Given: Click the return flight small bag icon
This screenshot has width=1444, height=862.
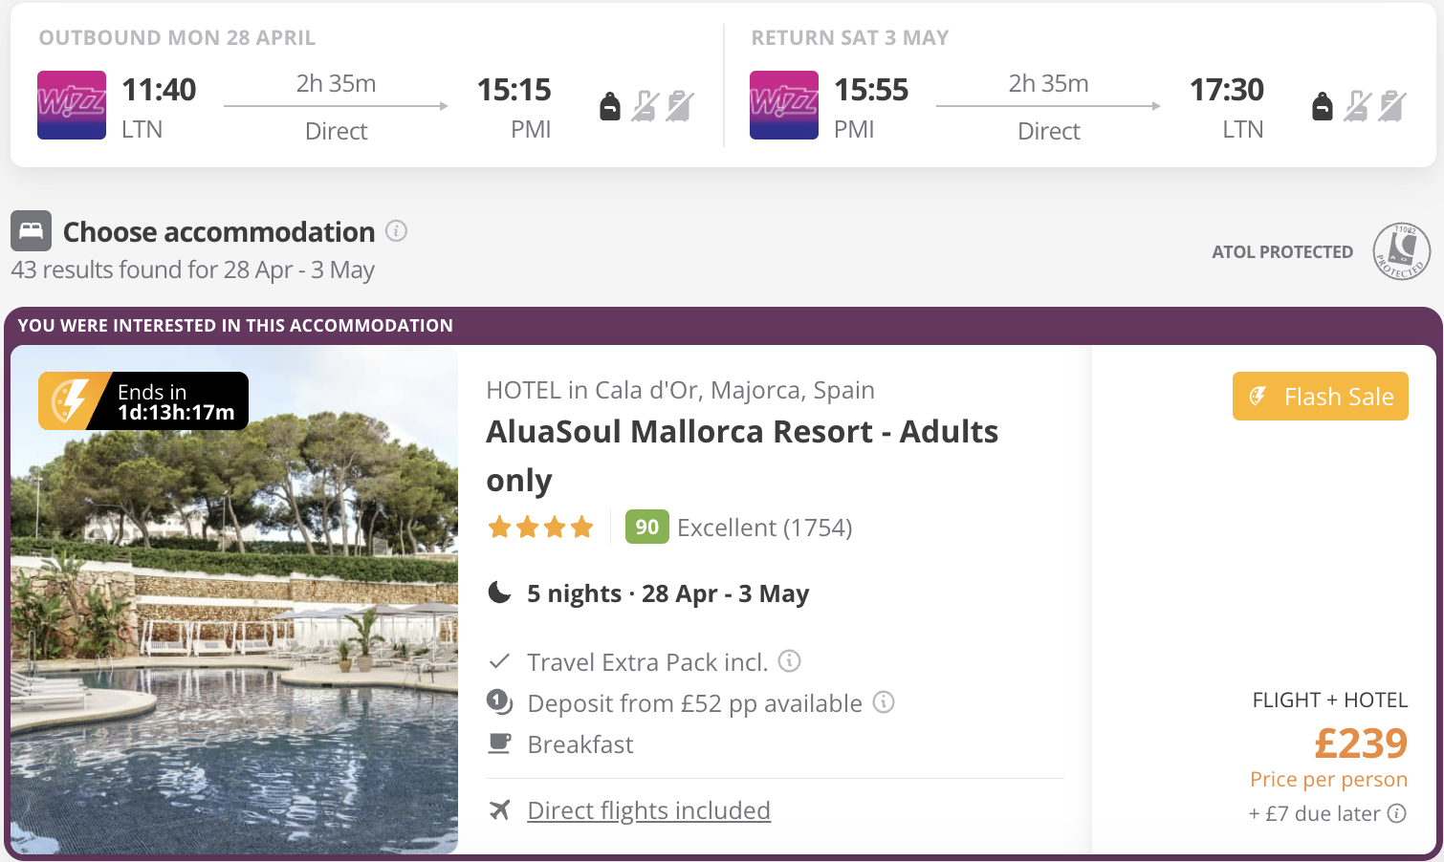Looking at the screenshot, I should [x=1323, y=106].
